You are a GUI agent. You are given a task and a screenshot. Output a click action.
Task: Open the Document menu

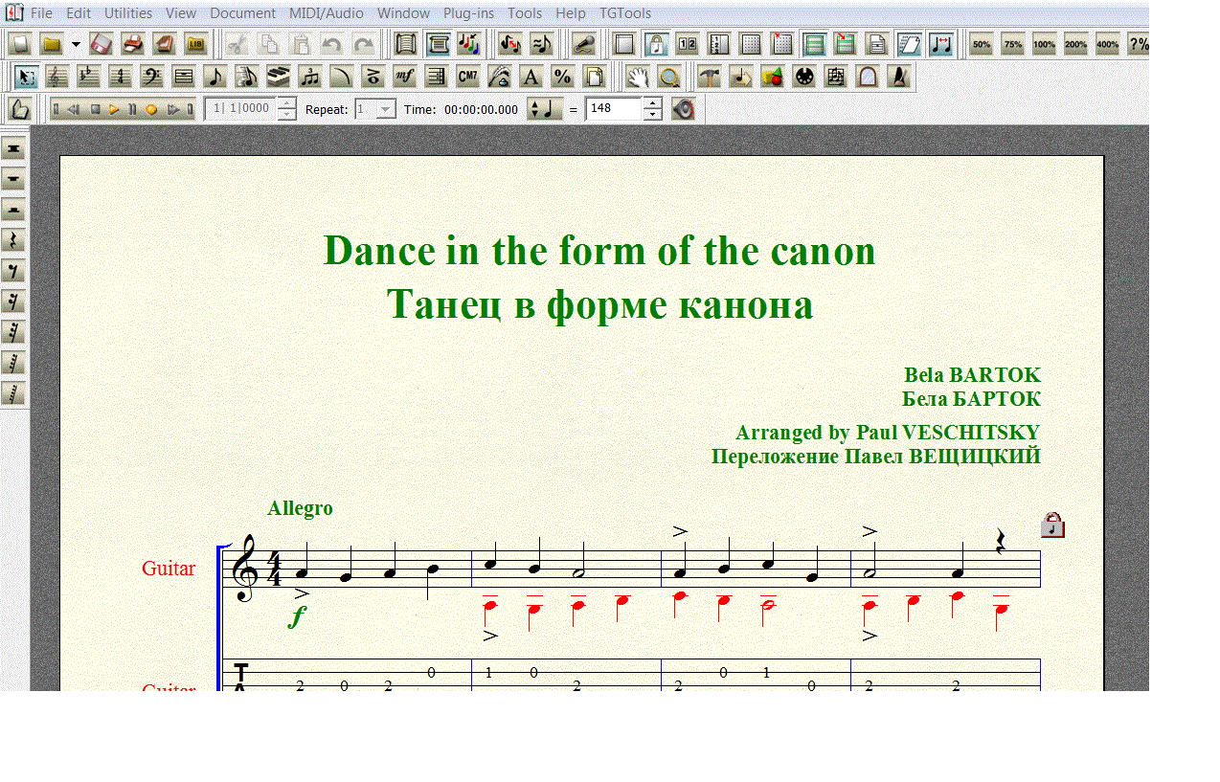pos(242,13)
